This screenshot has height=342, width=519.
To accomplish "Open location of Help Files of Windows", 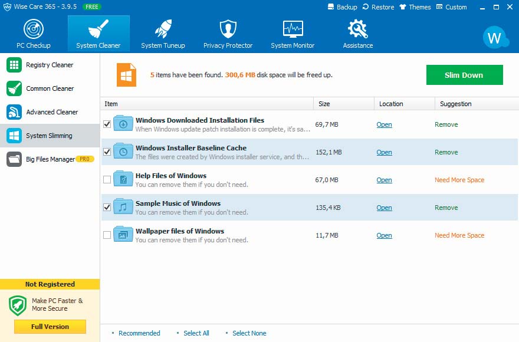I will 384,180.
